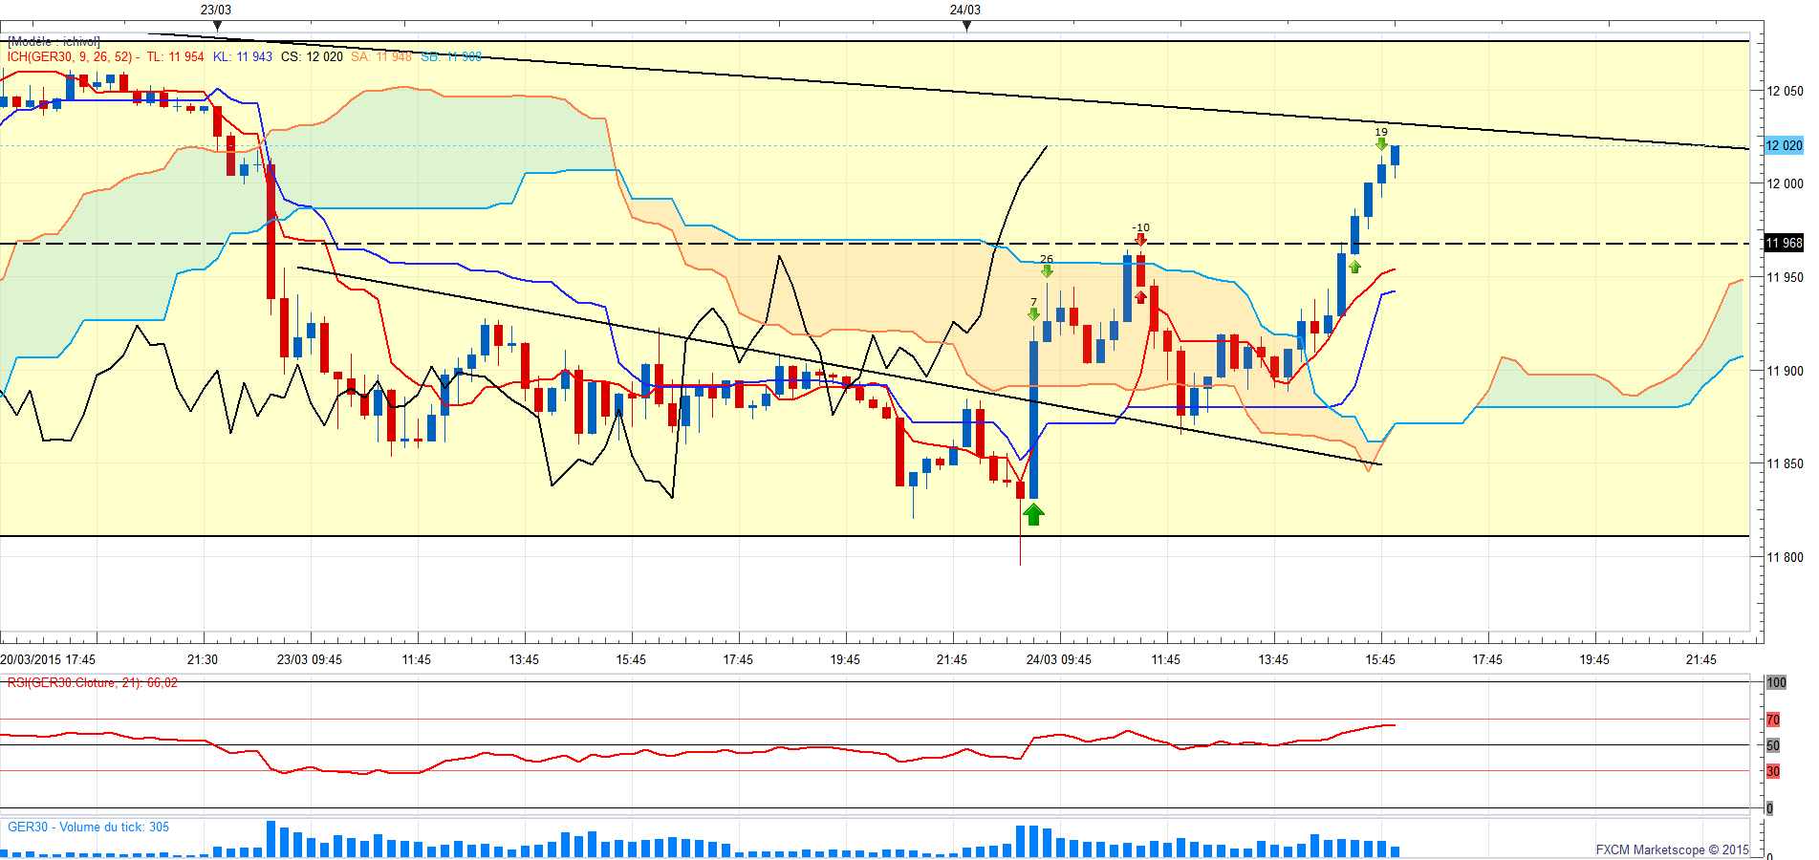This screenshot has height=860, width=1819.
Task: Click the green down arrow labeled 7
Action: (x=1033, y=313)
